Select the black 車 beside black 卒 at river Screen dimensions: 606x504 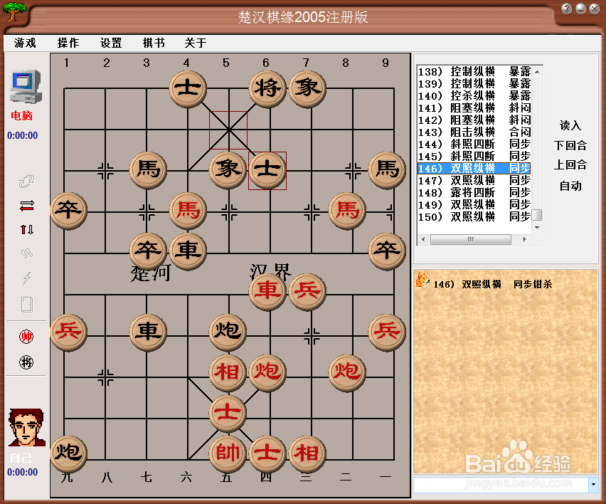coord(188,251)
